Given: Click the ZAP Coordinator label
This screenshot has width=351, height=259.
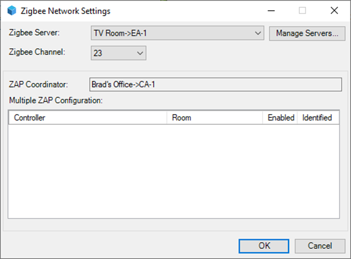Looking at the screenshot, I should point(38,84).
